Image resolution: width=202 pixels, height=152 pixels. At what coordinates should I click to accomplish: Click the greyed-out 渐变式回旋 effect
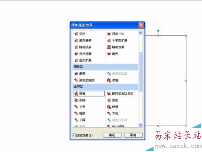pos(117,74)
